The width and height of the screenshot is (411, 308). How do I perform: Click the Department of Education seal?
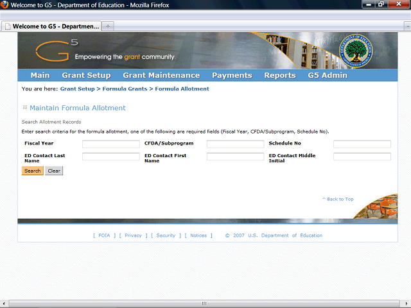point(356,51)
